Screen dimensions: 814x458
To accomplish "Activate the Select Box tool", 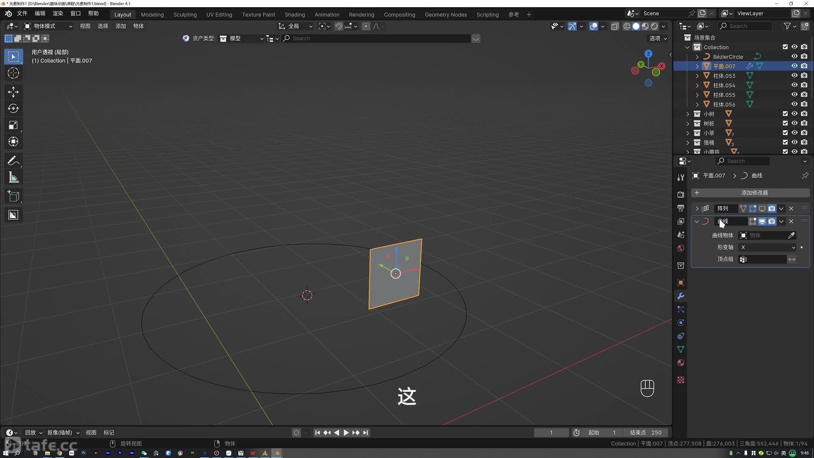I will coord(13,57).
